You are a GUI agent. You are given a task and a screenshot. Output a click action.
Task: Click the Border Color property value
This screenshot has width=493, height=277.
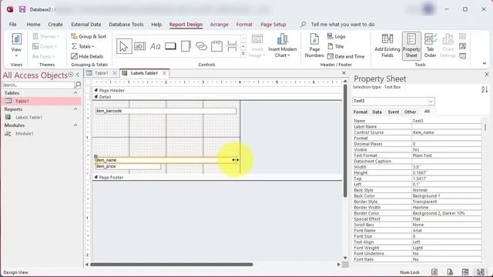pos(447,213)
